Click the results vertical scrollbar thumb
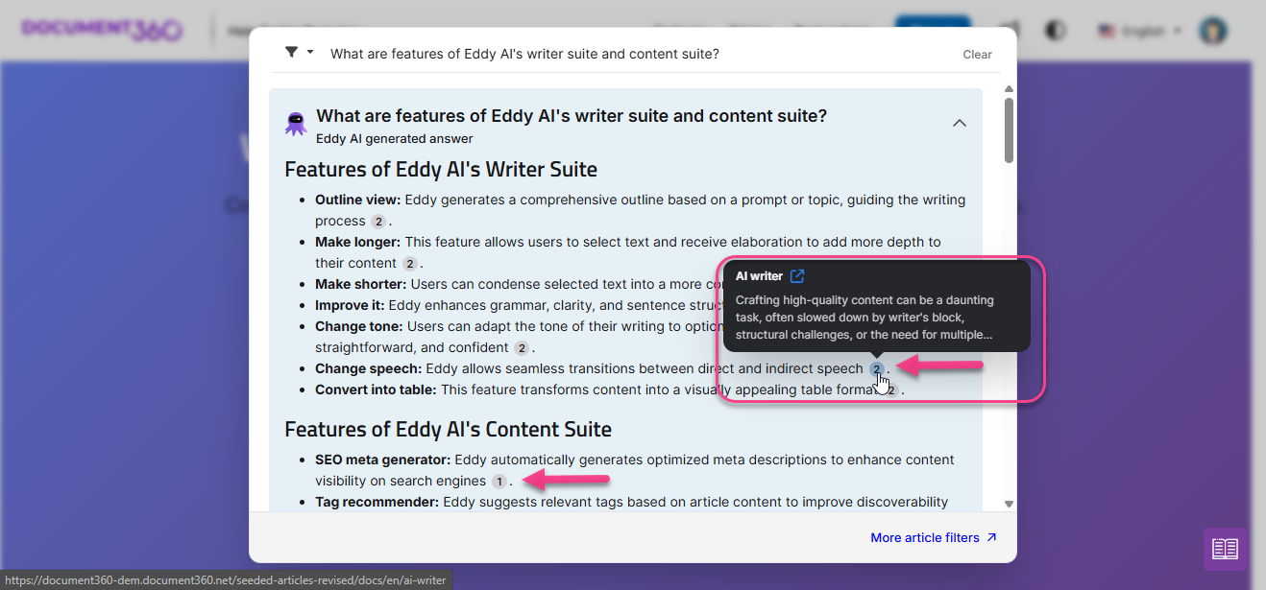The image size is (1266, 590). coord(1009,130)
